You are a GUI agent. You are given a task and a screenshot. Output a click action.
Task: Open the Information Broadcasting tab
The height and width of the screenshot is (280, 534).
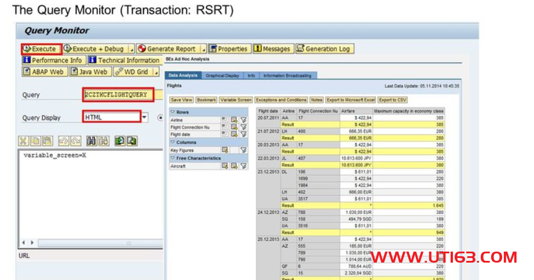(287, 76)
